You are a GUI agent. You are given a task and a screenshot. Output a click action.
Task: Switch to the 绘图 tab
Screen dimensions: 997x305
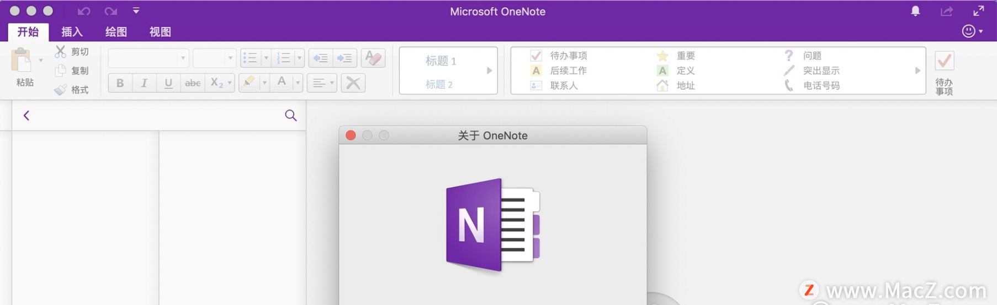tap(116, 32)
